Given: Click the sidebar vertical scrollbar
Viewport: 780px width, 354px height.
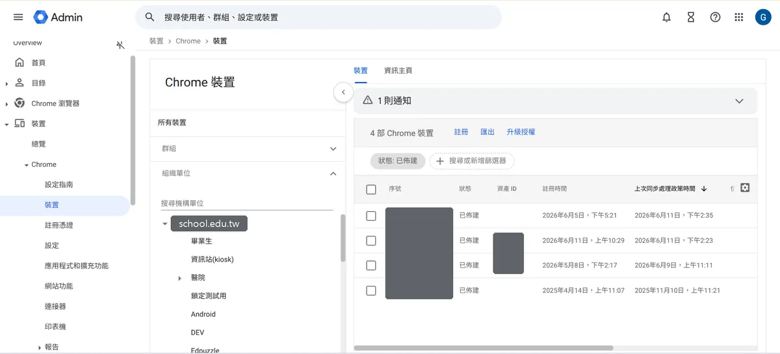Looking at the screenshot, I should pos(133,130).
